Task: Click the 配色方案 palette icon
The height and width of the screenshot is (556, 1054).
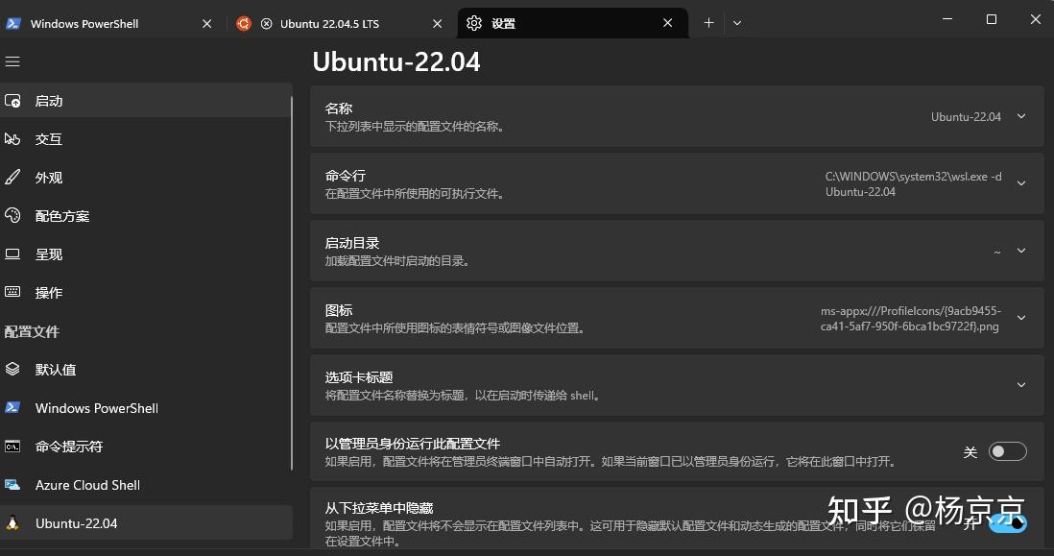Action: [12, 216]
